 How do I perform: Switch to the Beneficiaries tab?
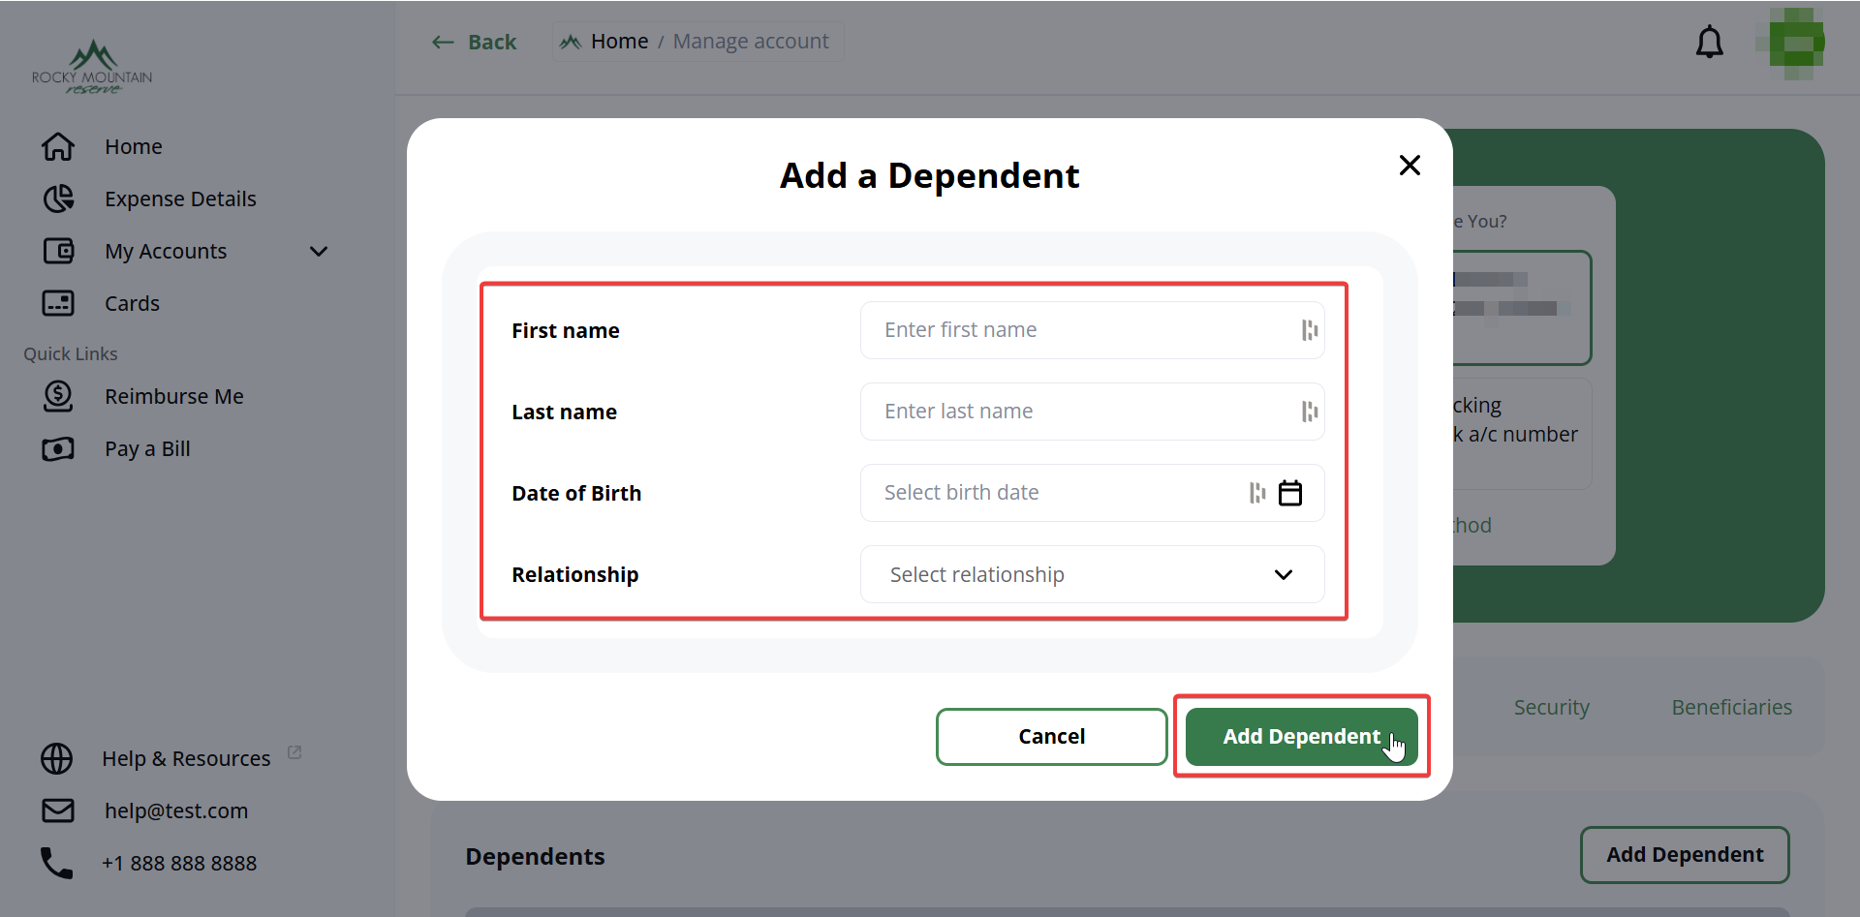coord(1731,708)
